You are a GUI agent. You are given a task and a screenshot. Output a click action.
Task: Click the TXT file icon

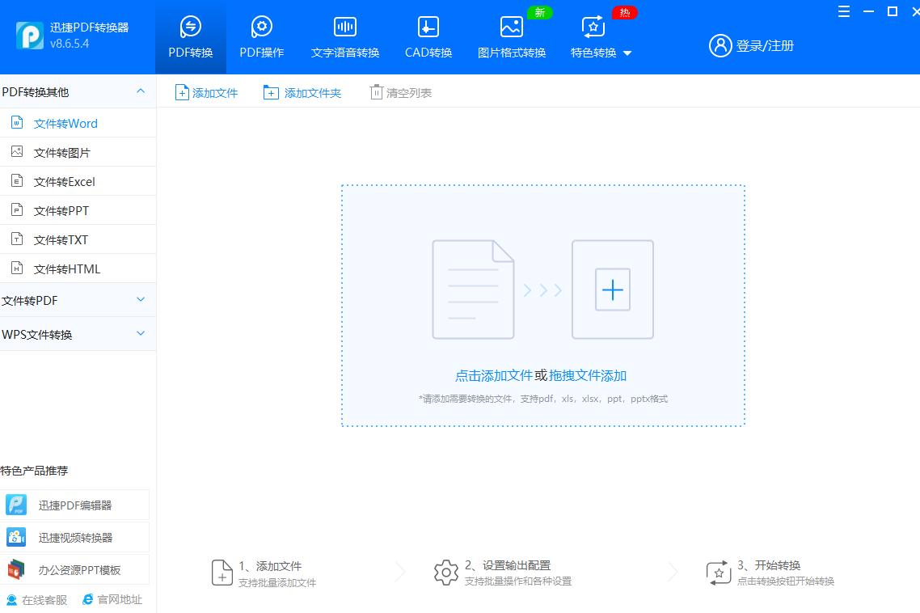click(17, 239)
